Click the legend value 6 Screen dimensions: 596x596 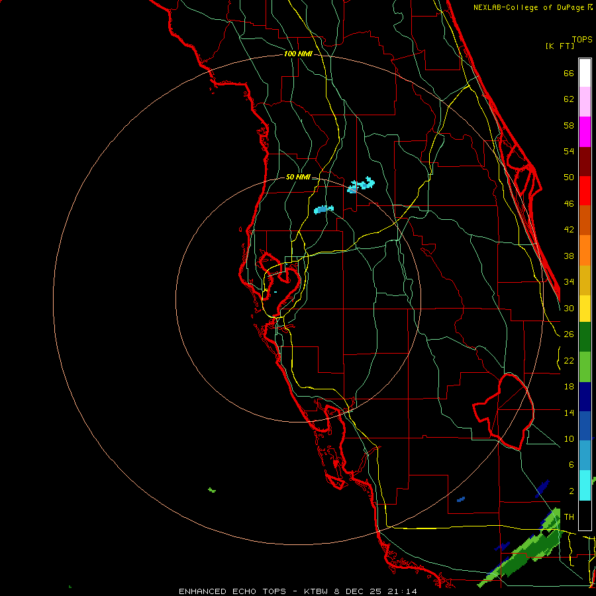pos(571,464)
